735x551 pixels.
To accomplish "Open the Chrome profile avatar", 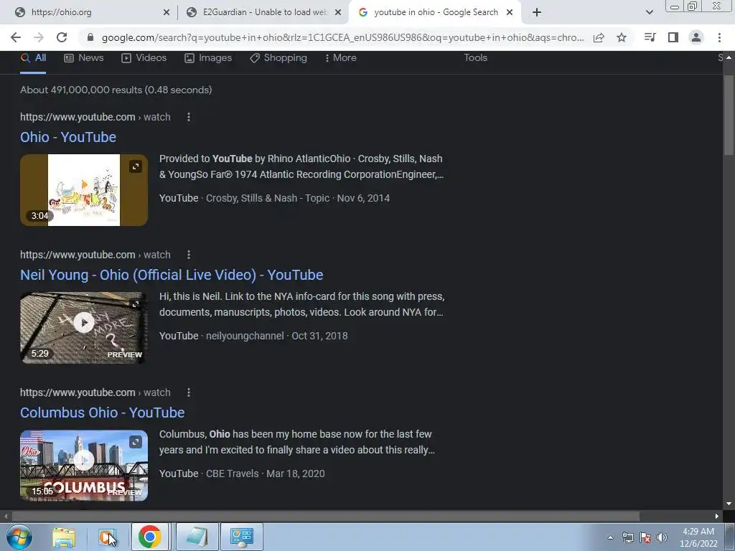I will coord(696,37).
